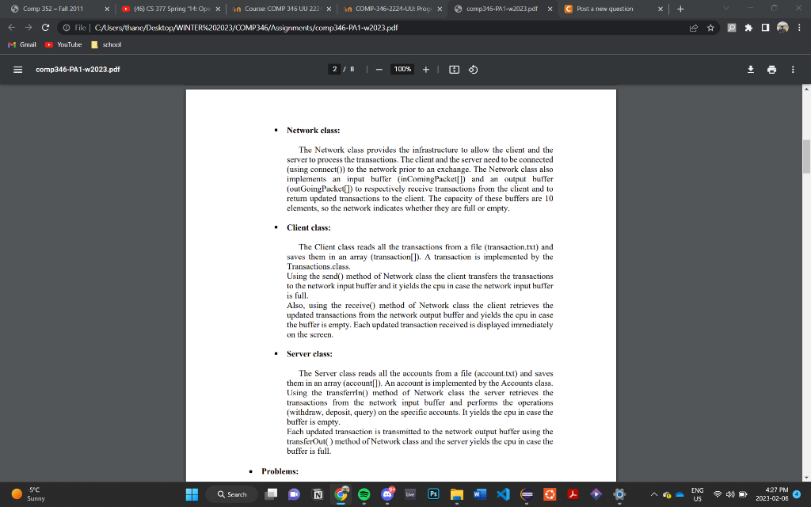Click the print icon in the PDF toolbar

tap(771, 69)
